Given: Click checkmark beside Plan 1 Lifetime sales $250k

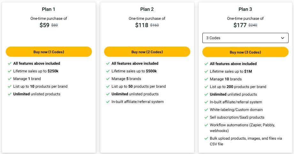Looking at the screenshot, I should click(10, 71).
